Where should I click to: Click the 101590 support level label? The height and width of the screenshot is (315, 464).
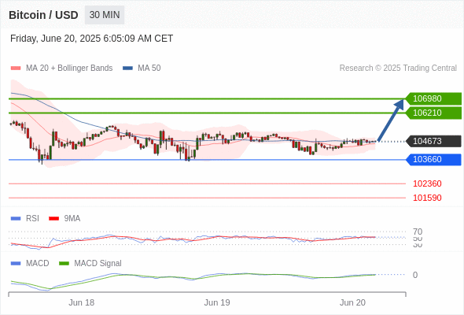[427, 198]
